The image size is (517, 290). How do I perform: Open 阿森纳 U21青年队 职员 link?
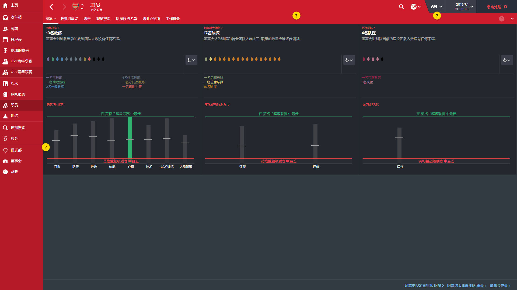[424, 285]
